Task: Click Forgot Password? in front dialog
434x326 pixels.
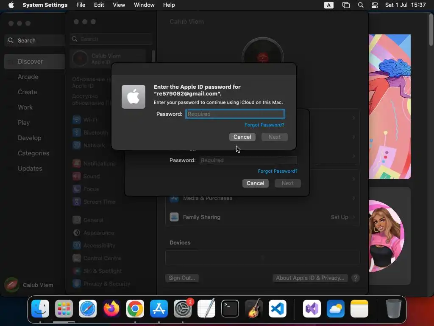Action: click(x=264, y=125)
